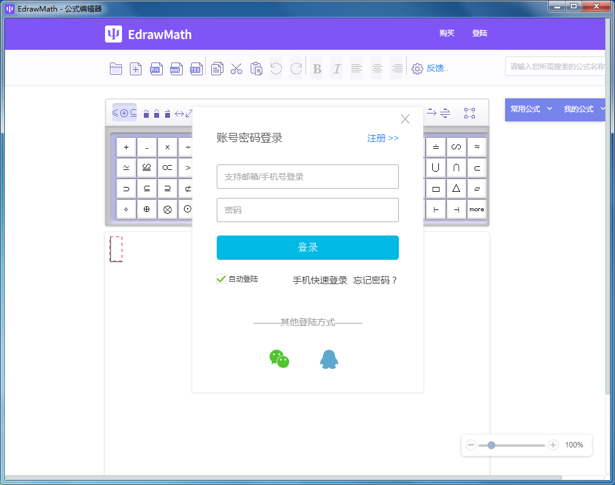Select relational operators symbol group
Screen dimensions: 615x485
click(x=124, y=113)
